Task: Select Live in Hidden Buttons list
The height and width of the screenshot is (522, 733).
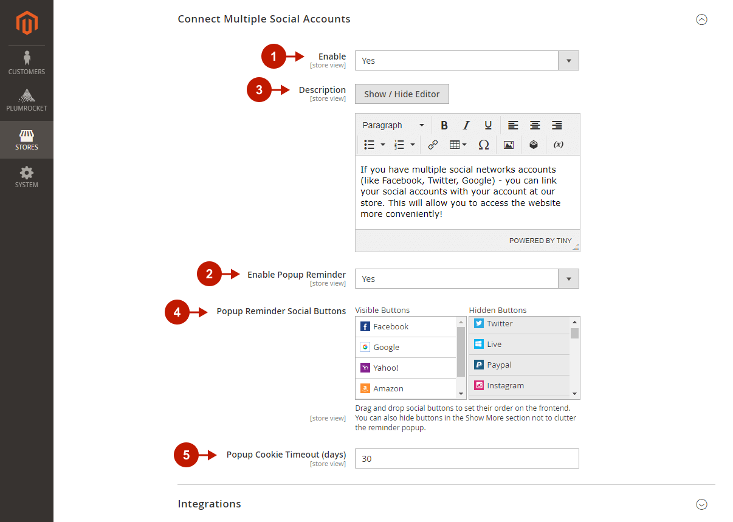Action: [x=519, y=345]
